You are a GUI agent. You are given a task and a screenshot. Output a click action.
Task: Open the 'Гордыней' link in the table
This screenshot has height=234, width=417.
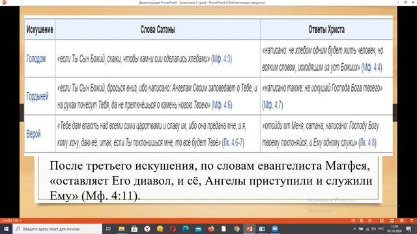(37, 96)
